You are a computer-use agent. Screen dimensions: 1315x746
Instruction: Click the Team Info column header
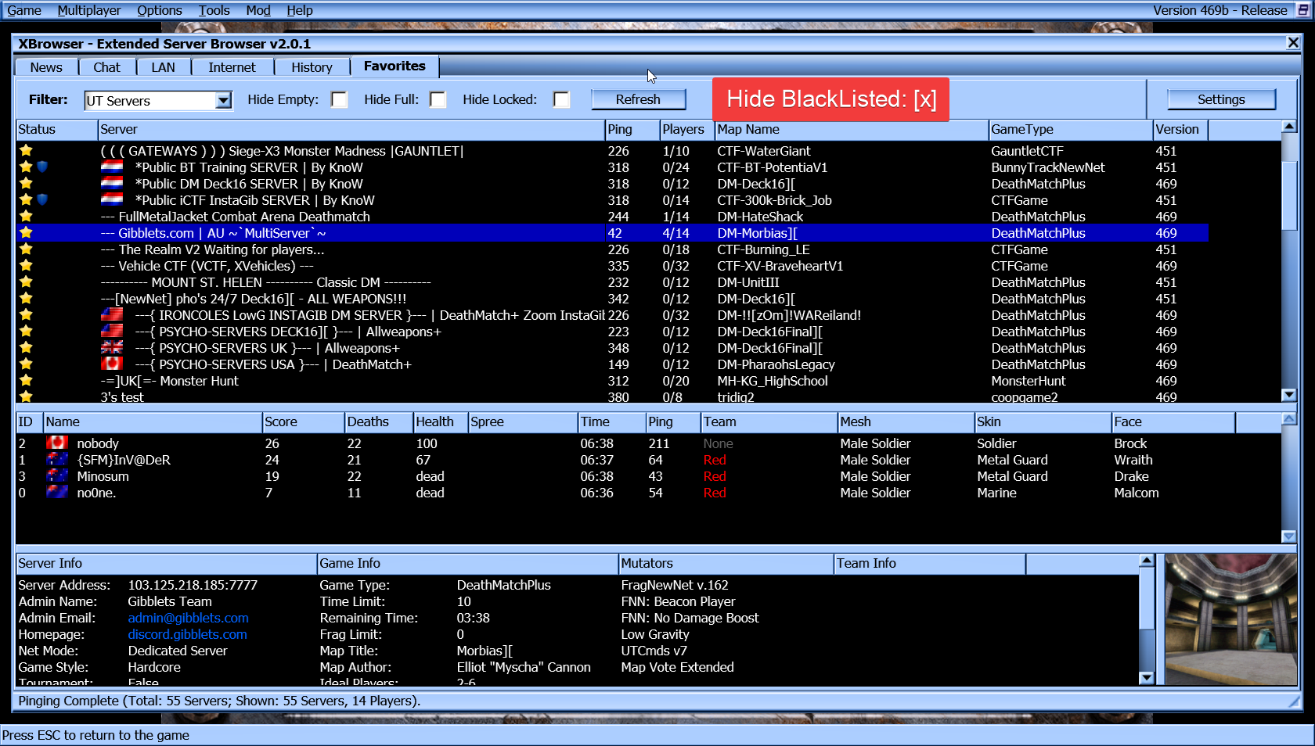point(929,564)
